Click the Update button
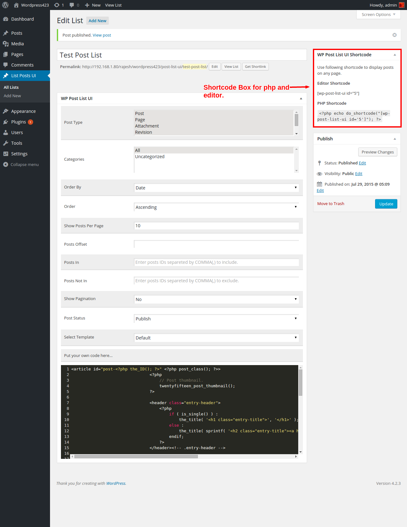 pos(386,204)
